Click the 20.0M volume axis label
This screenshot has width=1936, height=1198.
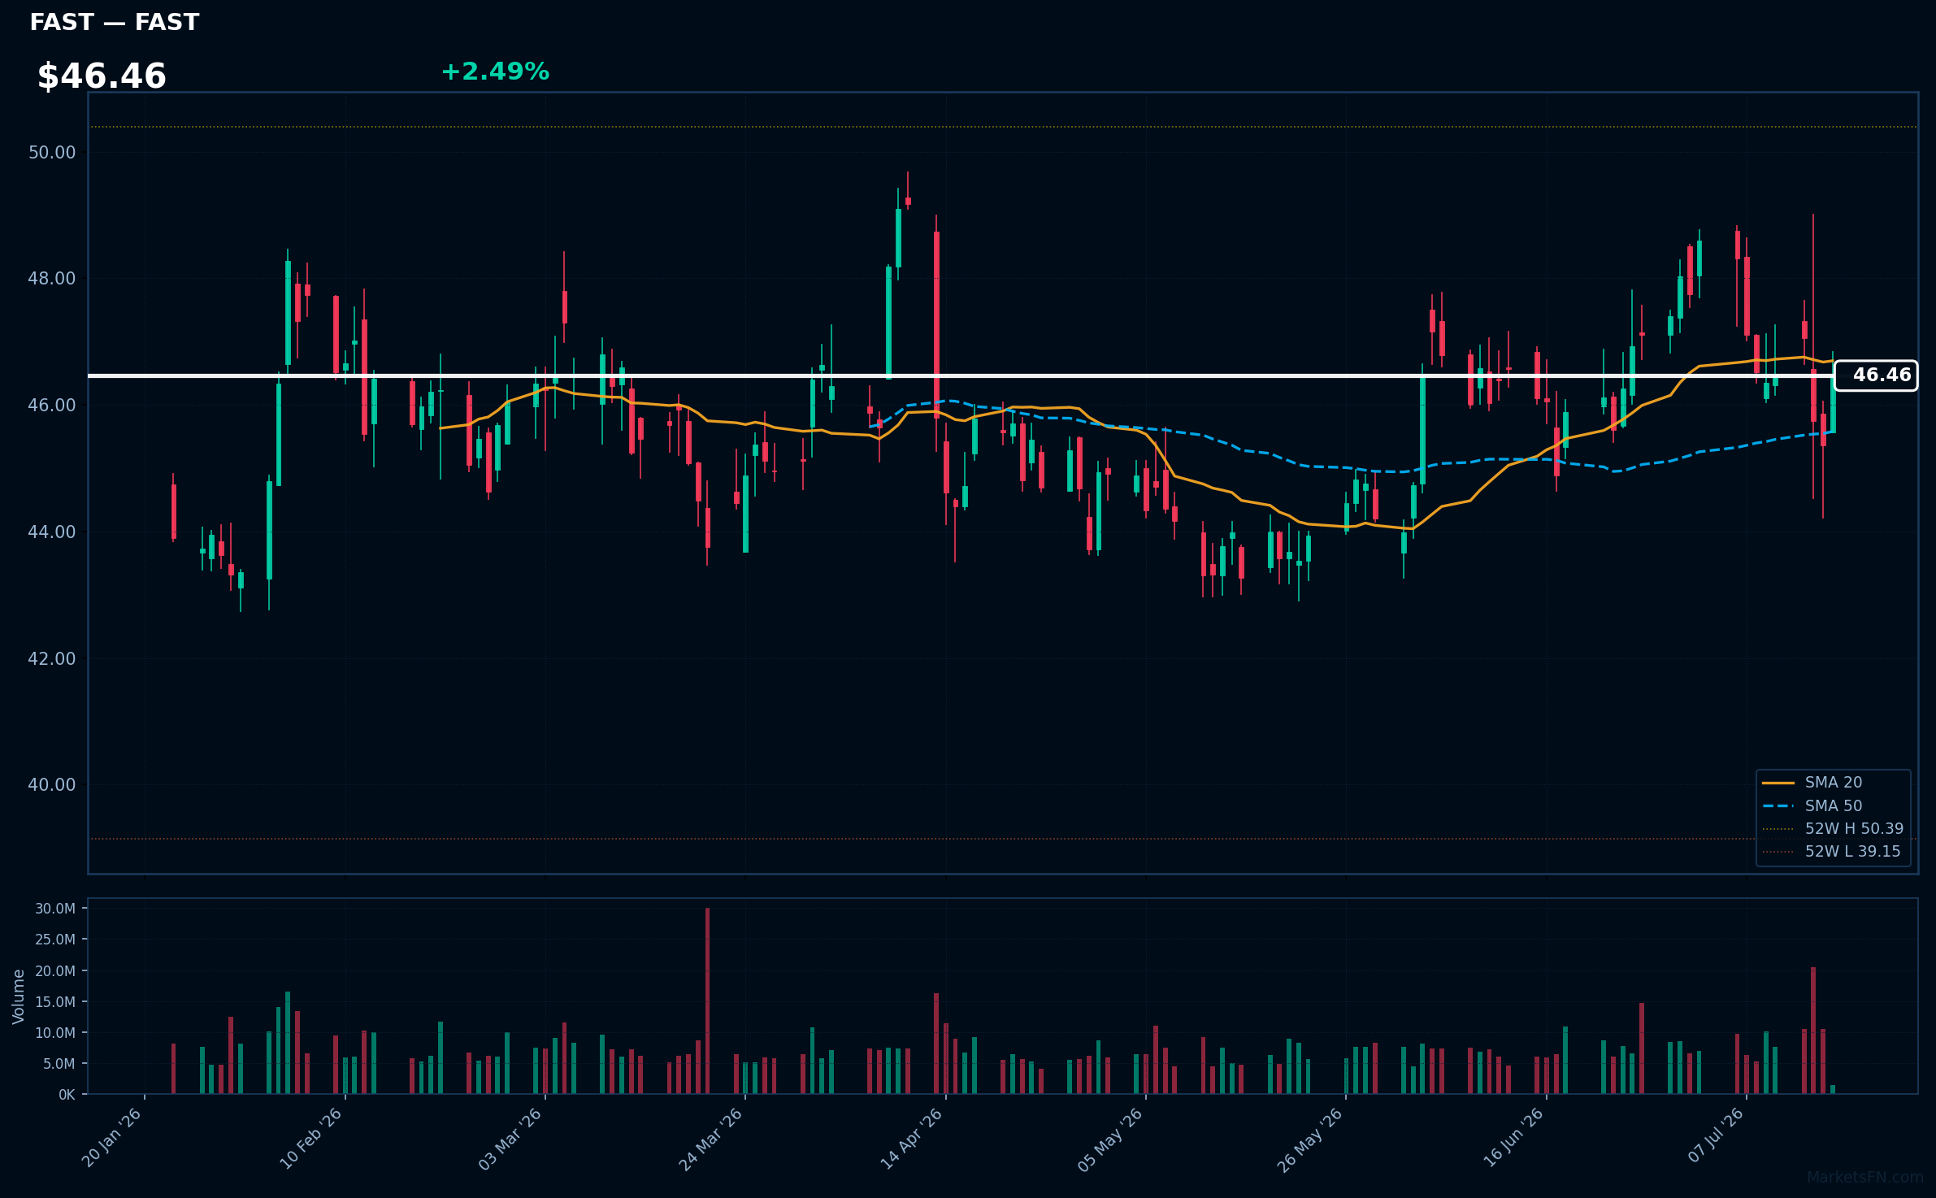(x=55, y=971)
